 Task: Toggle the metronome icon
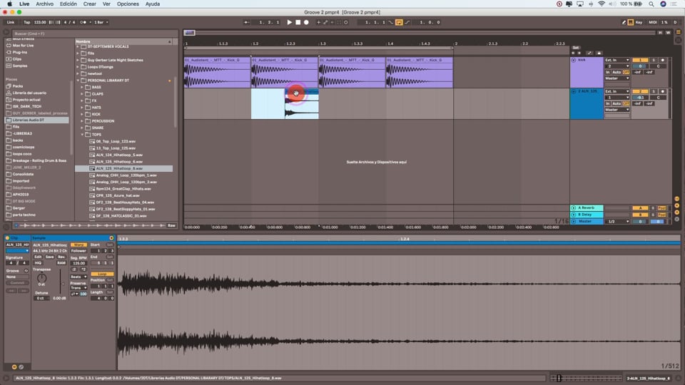coord(83,22)
